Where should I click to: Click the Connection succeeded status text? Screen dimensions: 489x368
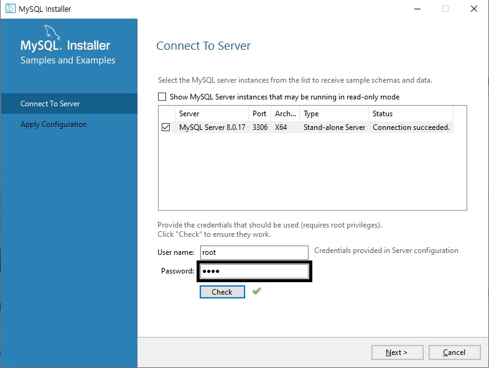[411, 127]
